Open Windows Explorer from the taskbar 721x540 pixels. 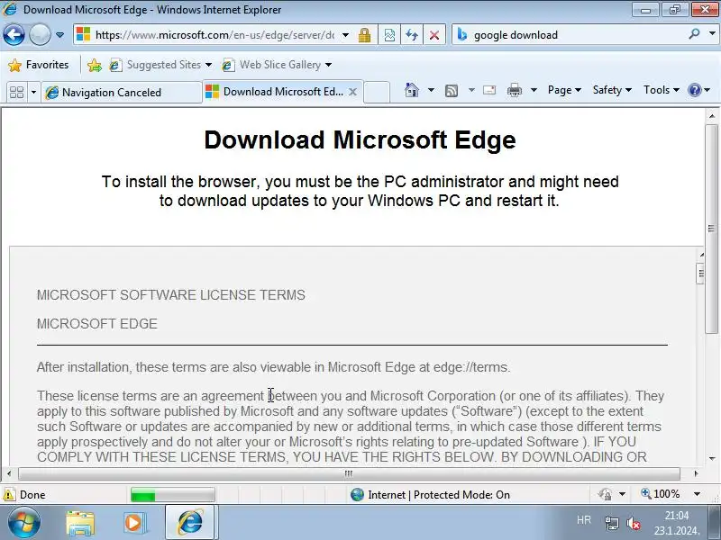pos(80,523)
